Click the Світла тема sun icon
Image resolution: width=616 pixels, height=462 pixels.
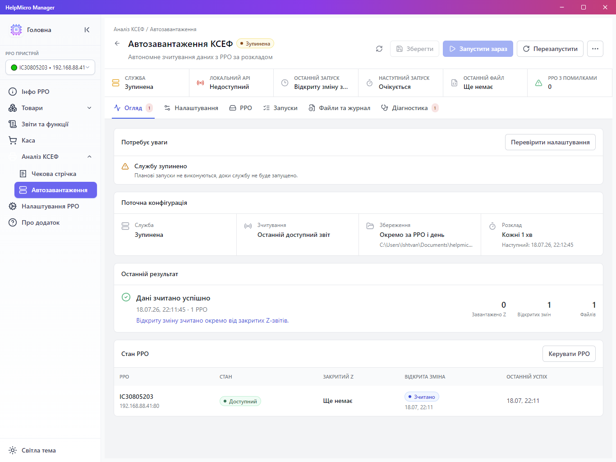pyautogui.click(x=13, y=450)
